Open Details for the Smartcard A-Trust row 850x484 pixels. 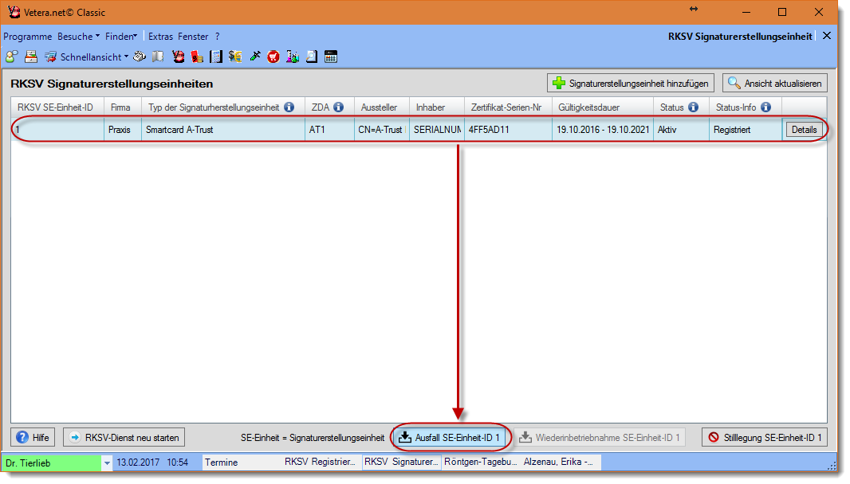pos(804,130)
